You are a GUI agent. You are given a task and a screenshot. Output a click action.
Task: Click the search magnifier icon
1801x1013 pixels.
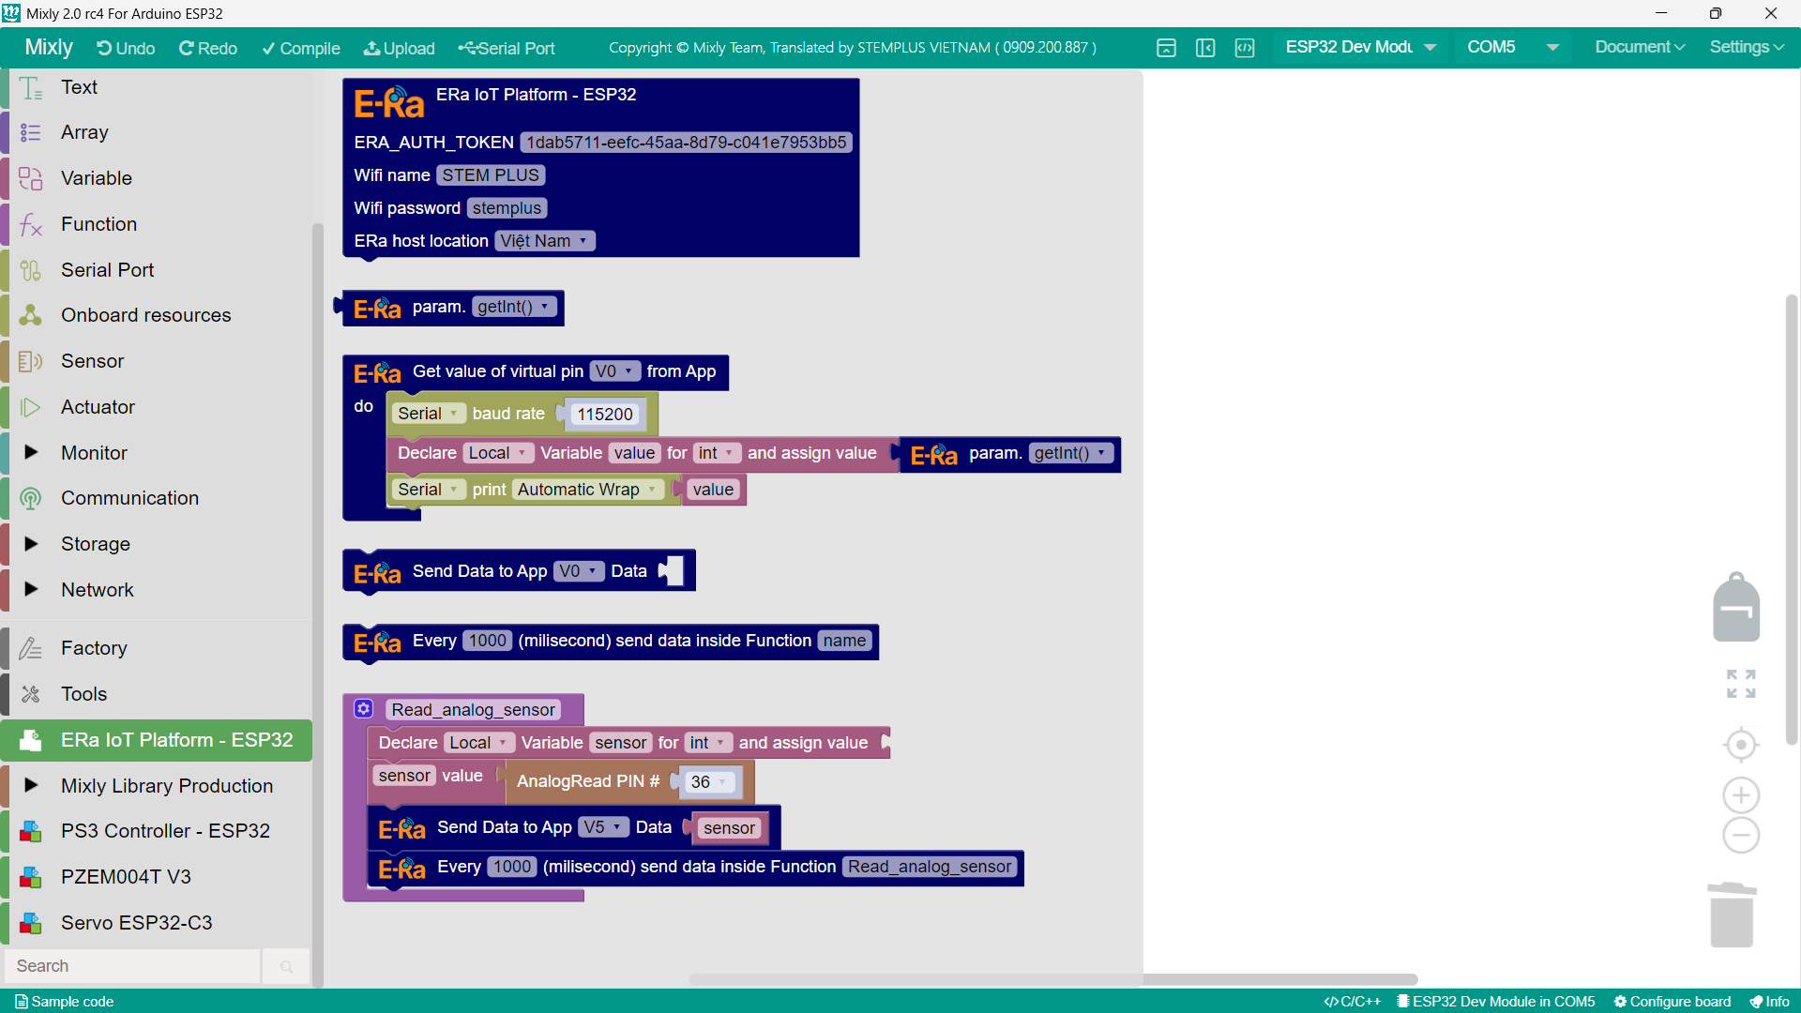pyautogui.click(x=286, y=966)
